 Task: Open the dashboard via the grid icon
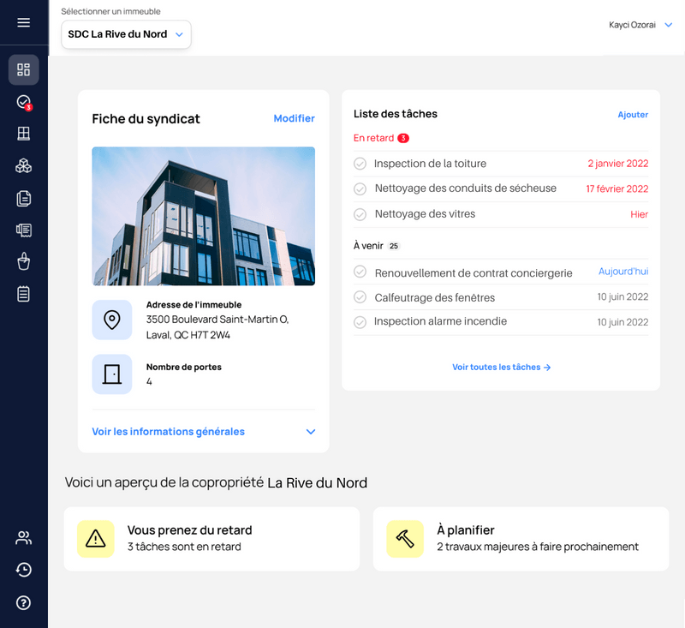(23, 69)
